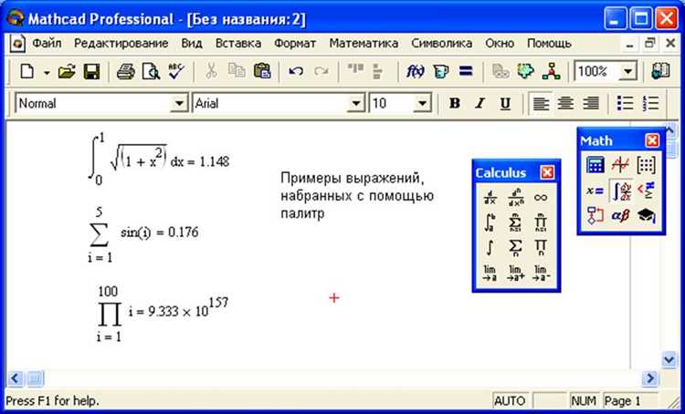685x414 pixels.
Task: Run MathConnex network icon
Action: click(552, 71)
